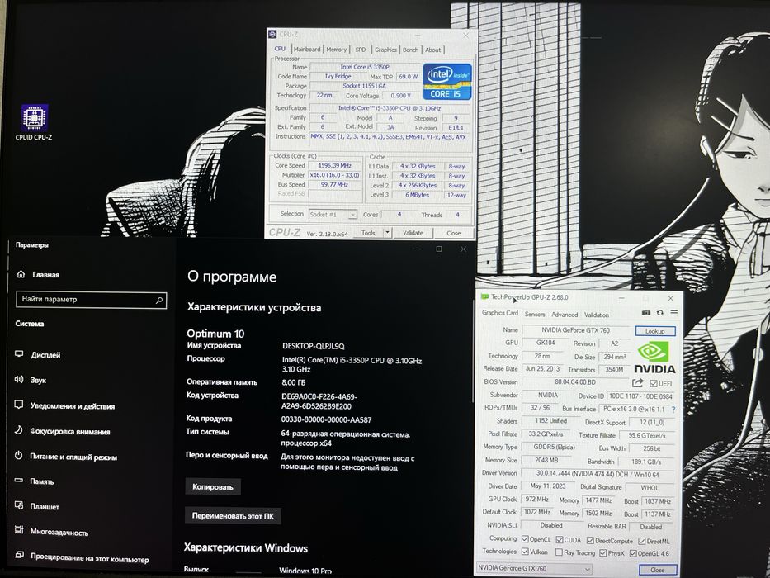Image resolution: width=770 pixels, height=578 pixels.
Task: Click the home icon beside Главная
Action: (21, 274)
